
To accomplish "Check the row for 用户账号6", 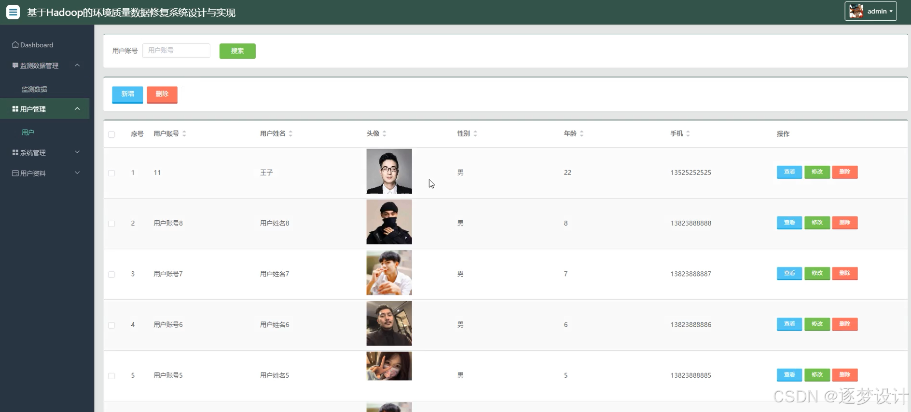I will tap(111, 325).
